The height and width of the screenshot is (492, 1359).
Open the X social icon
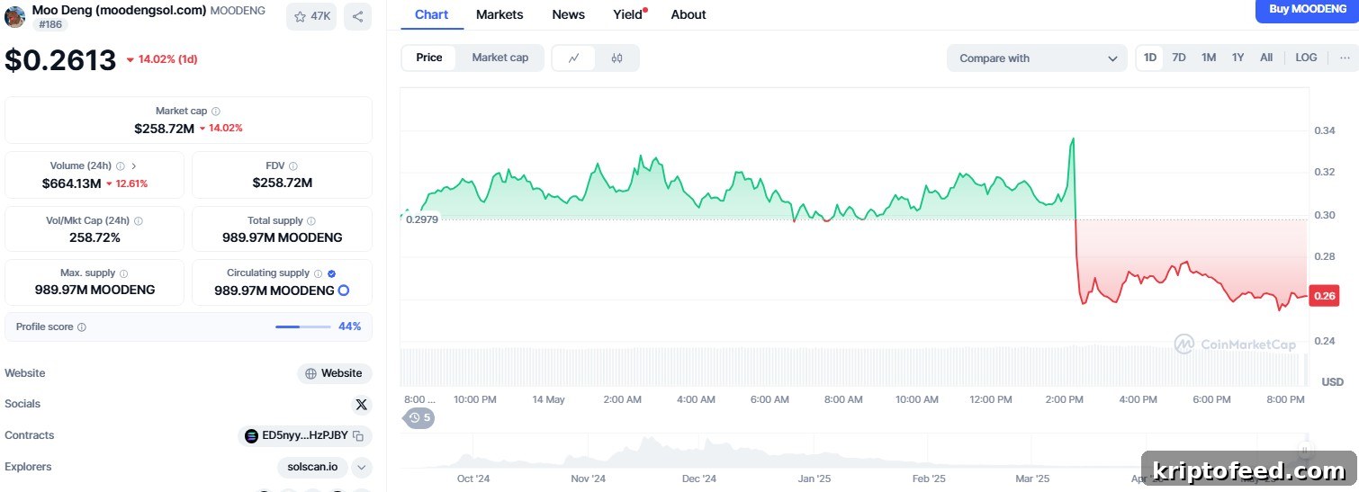tap(362, 405)
